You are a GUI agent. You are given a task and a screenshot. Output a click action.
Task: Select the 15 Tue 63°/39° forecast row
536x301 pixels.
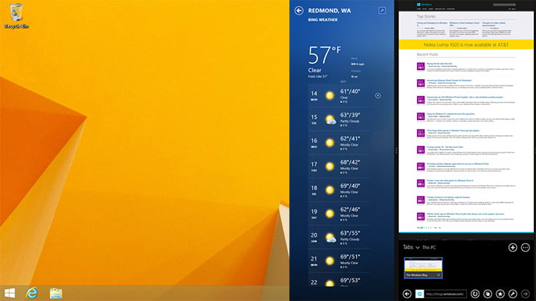pos(339,119)
